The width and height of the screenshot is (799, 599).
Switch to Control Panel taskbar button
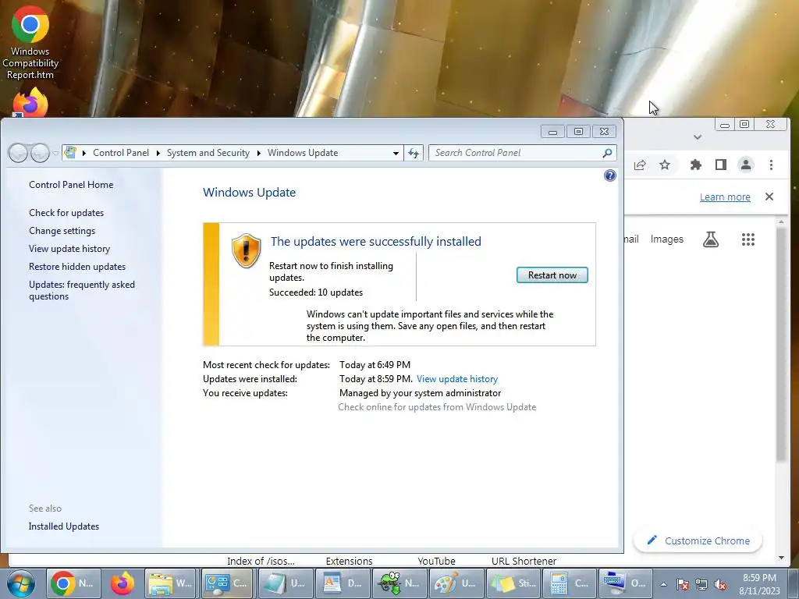coord(227,583)
